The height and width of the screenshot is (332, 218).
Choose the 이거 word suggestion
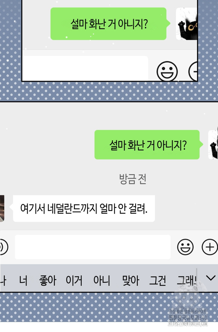coord(74,281)
